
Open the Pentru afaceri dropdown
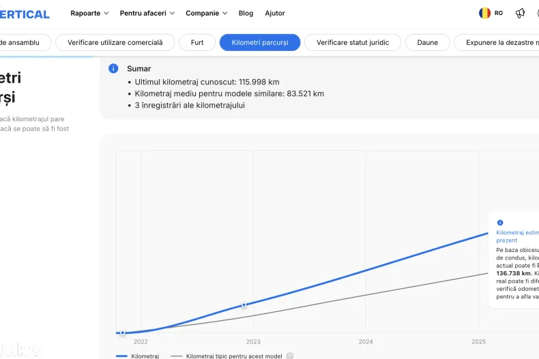(147, 13)
